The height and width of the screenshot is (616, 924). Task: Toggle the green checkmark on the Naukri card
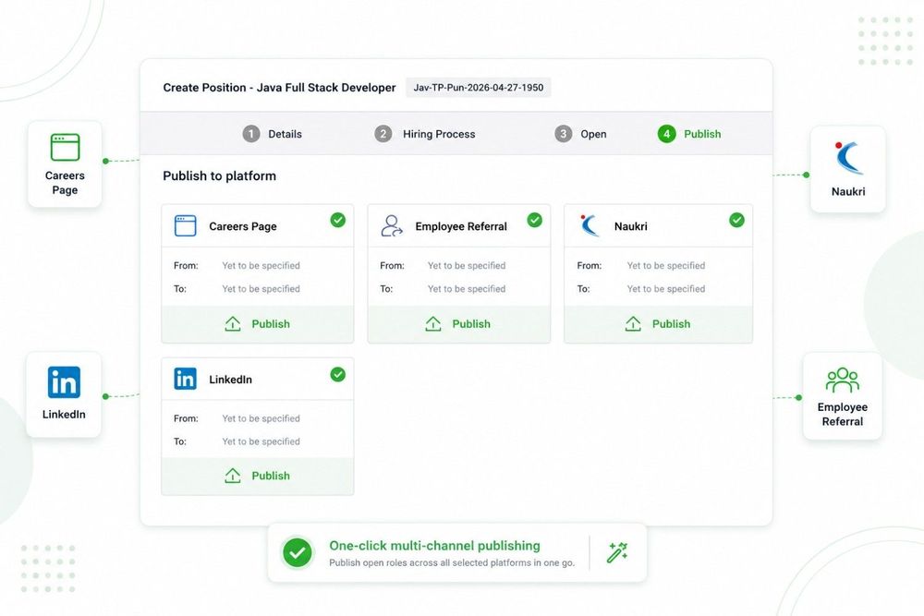(736, 220)
